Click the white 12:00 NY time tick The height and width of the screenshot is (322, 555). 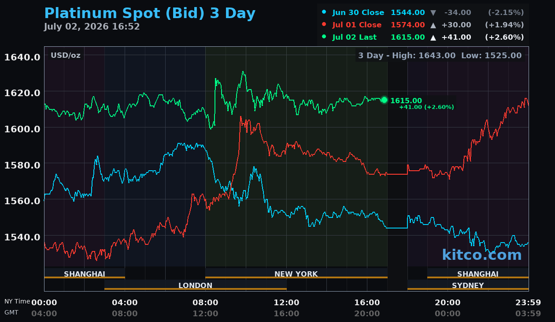[x=286, y=303]
